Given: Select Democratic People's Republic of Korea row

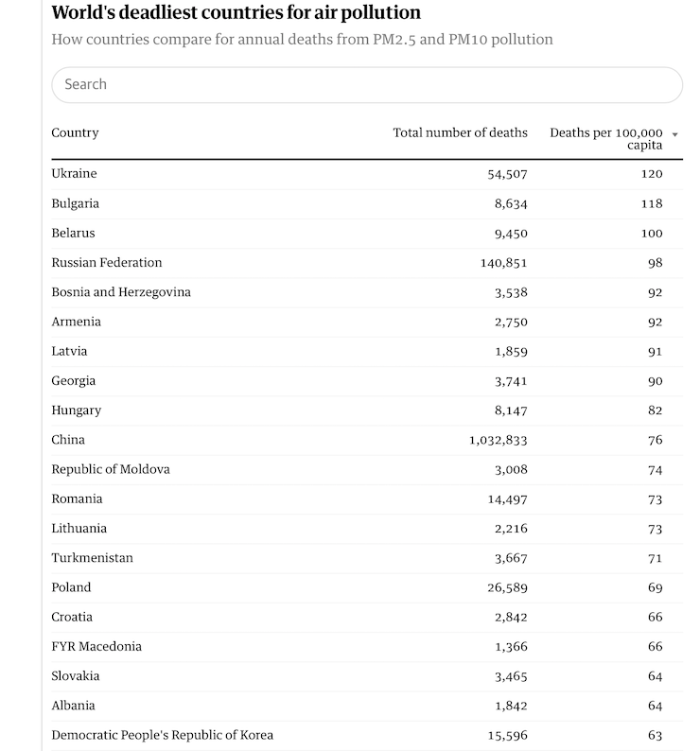Looking at the screenshot, I should click(x=367, y=736).
